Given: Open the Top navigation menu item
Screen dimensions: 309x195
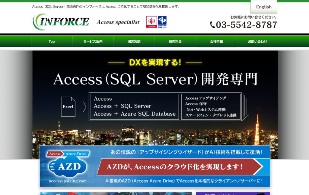Looking at the screenshot, I should click(x=52, y=41).
